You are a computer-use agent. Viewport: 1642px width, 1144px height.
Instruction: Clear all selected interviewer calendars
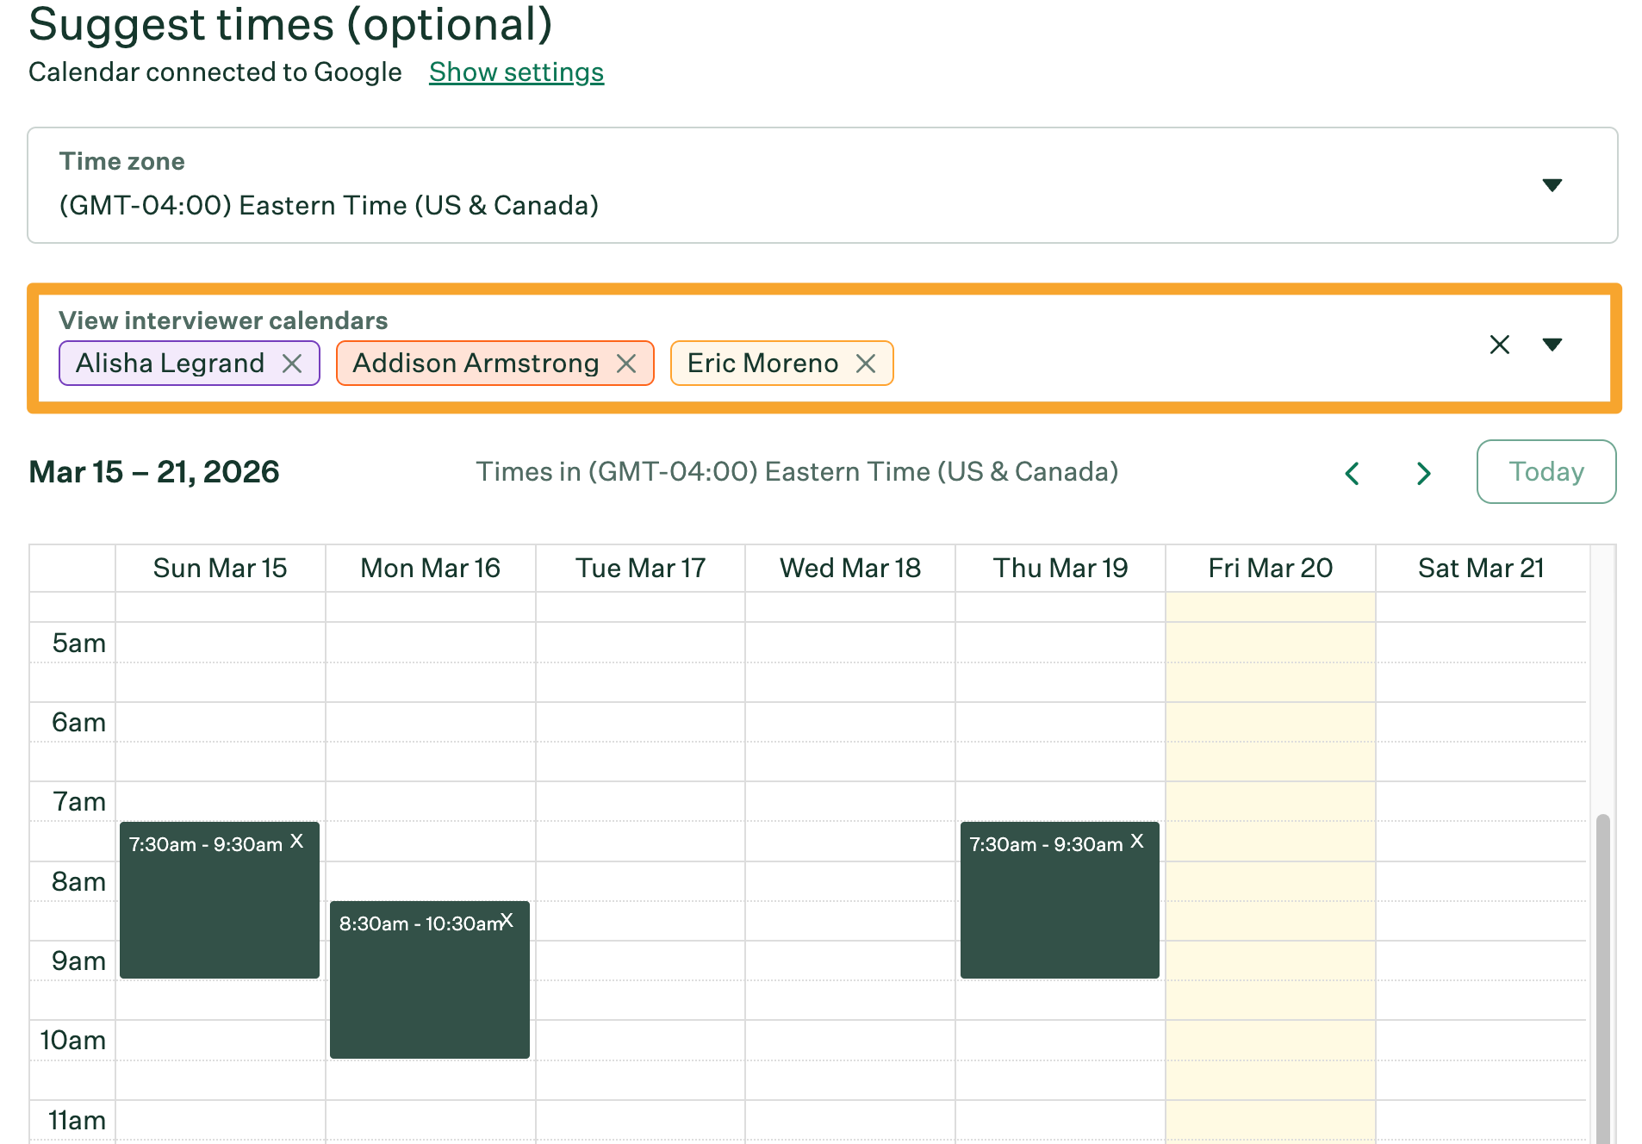(1499, 345)
